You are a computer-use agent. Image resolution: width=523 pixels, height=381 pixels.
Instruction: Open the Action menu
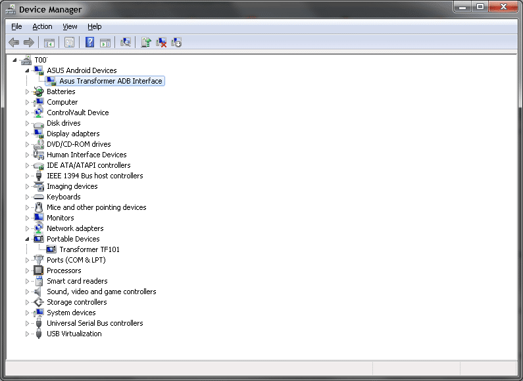42,26
